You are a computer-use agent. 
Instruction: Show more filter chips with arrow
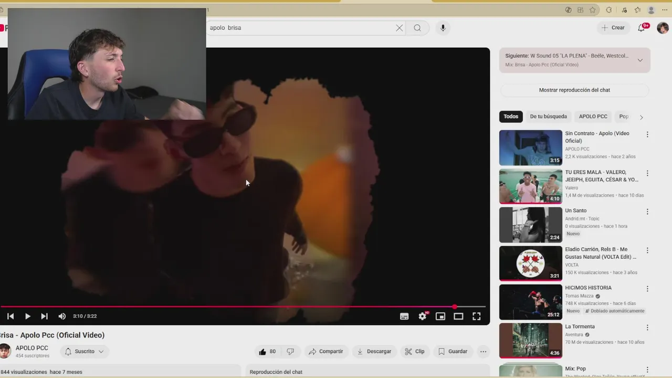tap(641, 117)
